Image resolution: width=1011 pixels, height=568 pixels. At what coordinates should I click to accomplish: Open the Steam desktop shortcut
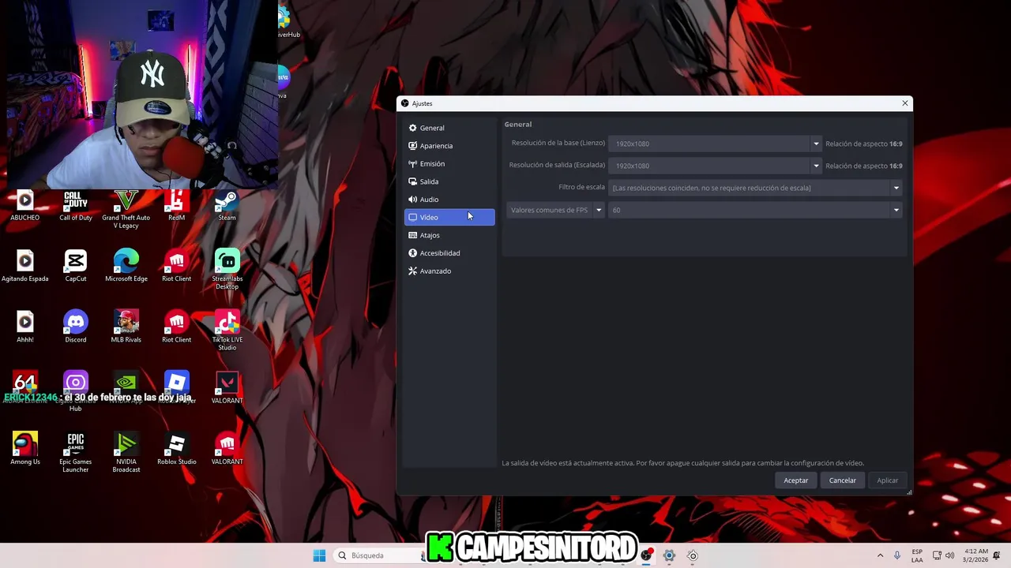click(x=227, y=206)
